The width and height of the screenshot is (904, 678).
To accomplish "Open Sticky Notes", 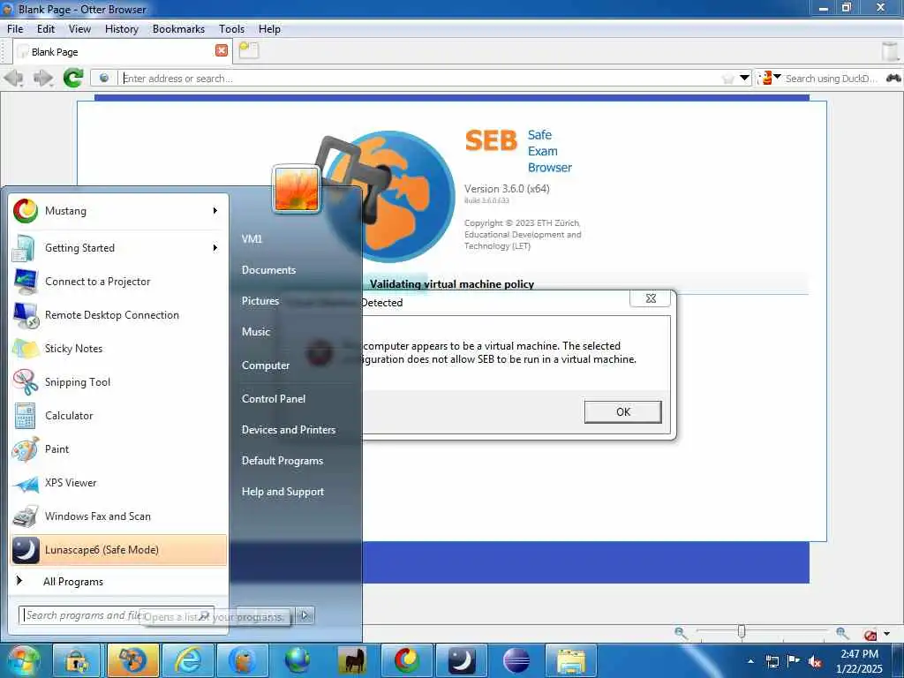I will pos(118,348).
